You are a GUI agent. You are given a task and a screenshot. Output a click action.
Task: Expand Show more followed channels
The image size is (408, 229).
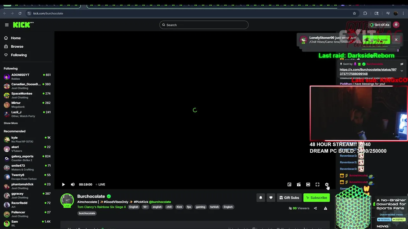pos(11,123)
